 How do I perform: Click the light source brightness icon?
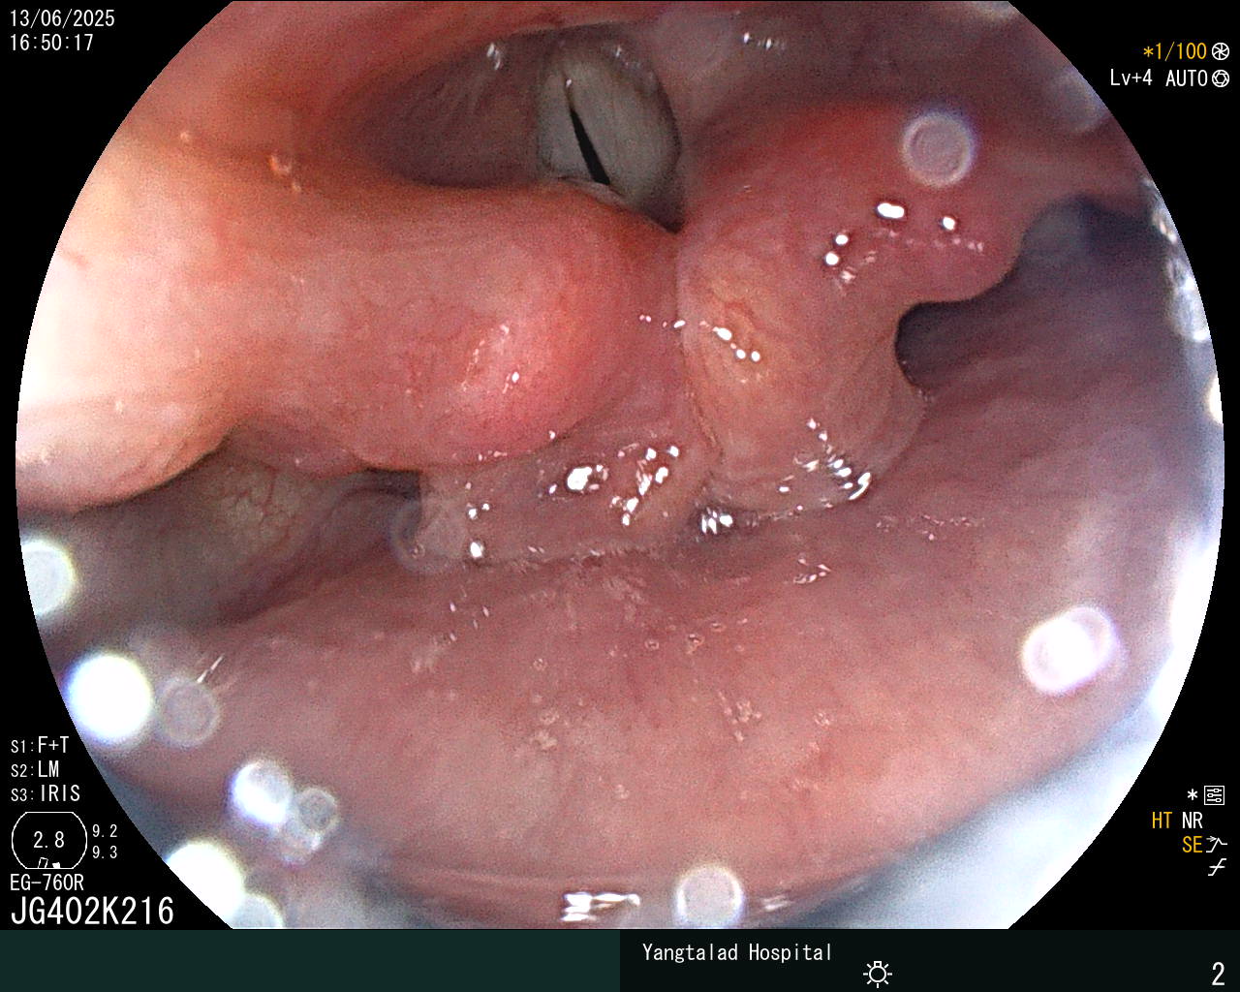(x=878, y=973)
